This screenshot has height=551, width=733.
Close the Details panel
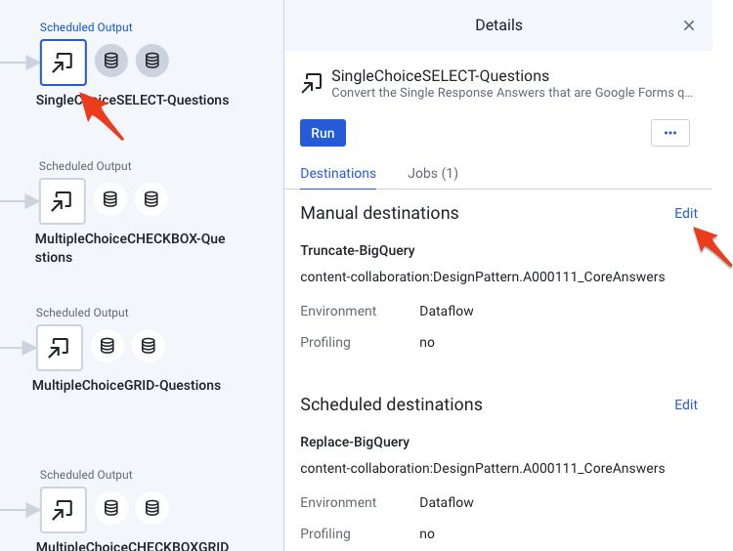[x=689, y=25]
